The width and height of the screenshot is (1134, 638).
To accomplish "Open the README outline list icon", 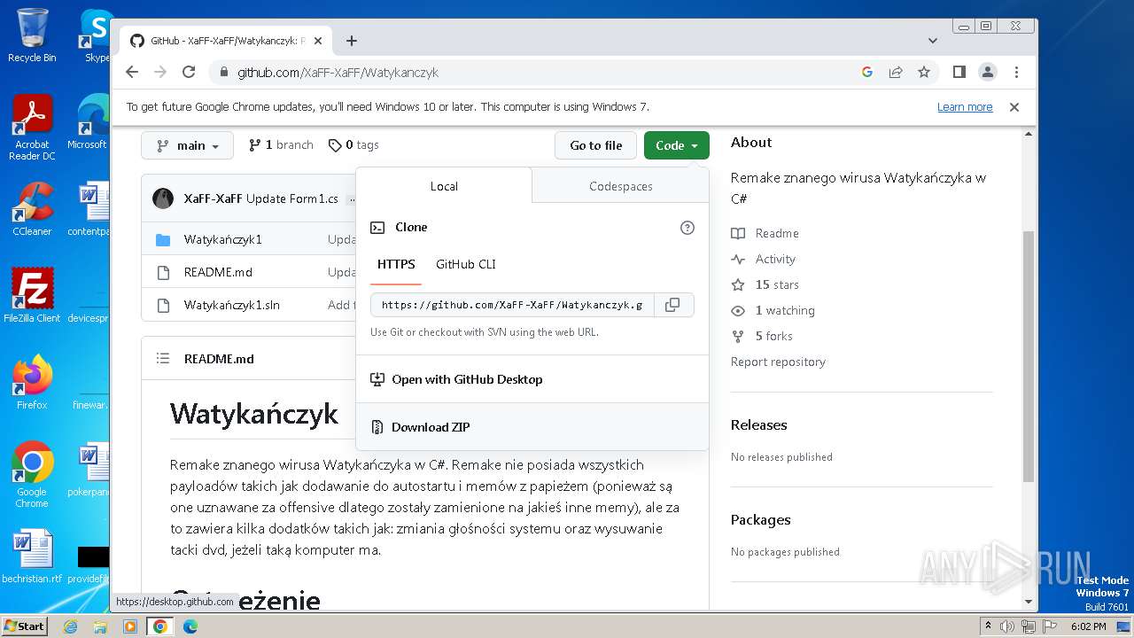I will coord(163,359).
